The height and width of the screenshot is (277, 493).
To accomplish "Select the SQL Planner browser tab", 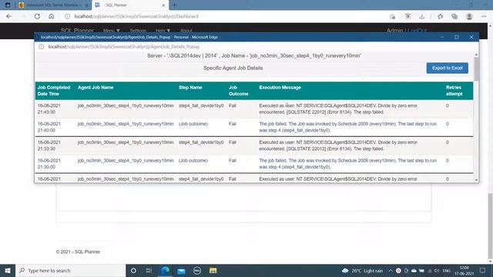I will click(130, 5).
